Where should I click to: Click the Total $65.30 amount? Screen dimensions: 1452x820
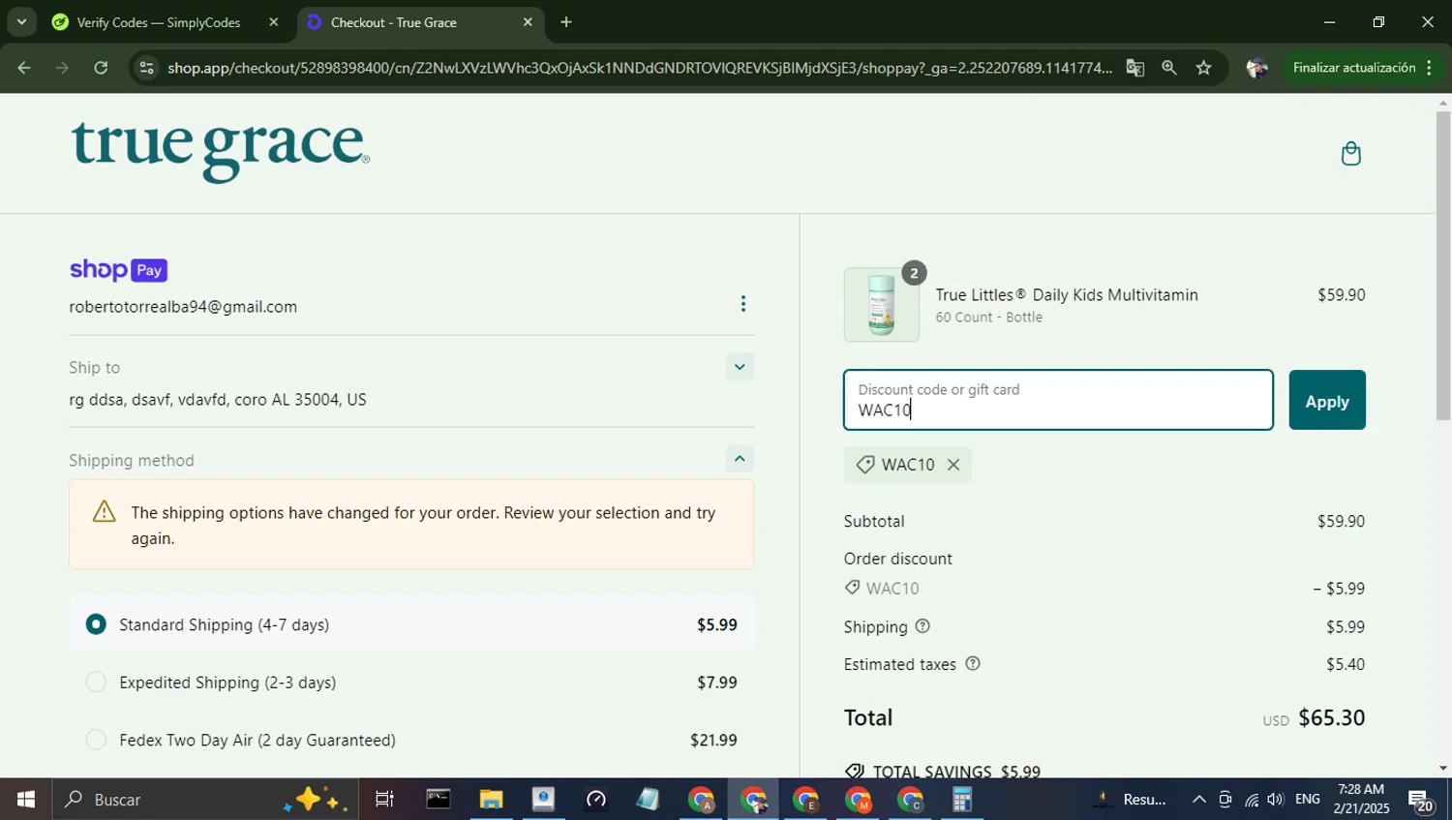tap(1331, 717)
